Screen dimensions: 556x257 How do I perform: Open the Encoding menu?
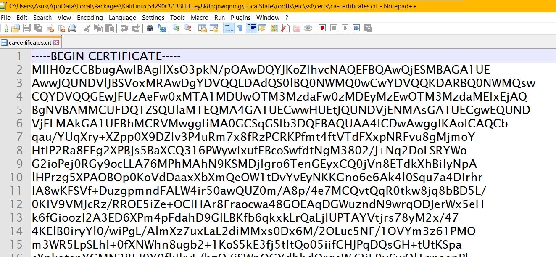[x=90, y=18]
